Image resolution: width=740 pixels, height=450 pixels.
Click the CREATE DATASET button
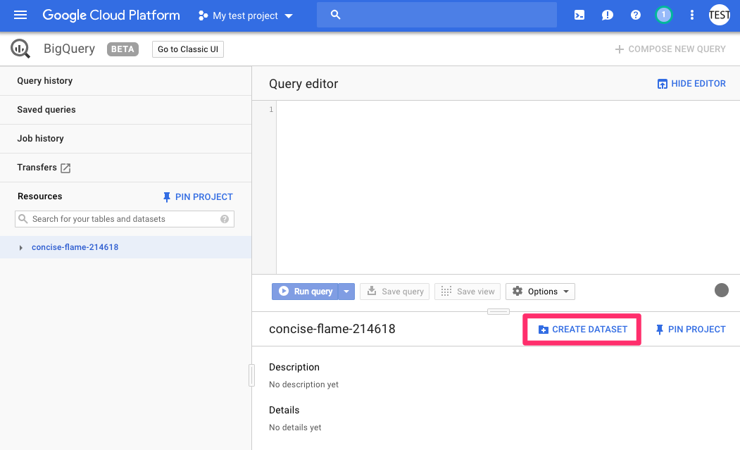[x=582, y=330]
